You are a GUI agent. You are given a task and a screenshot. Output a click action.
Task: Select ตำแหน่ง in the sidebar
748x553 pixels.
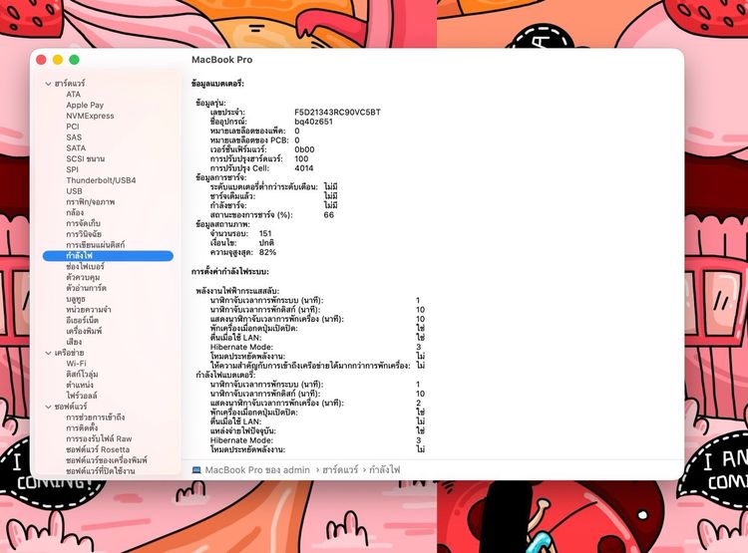(80, 385)
